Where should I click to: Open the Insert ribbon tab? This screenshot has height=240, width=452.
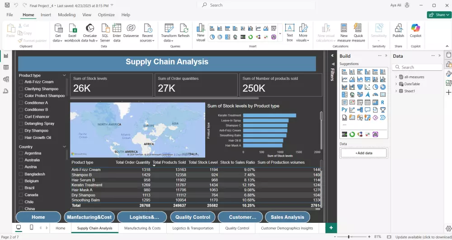tap(46, 15)
